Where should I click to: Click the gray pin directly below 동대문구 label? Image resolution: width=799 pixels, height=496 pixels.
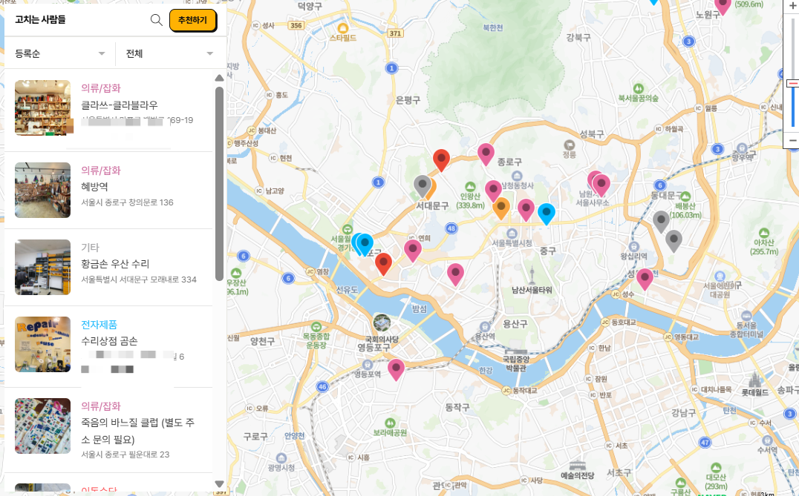point(661,222)
